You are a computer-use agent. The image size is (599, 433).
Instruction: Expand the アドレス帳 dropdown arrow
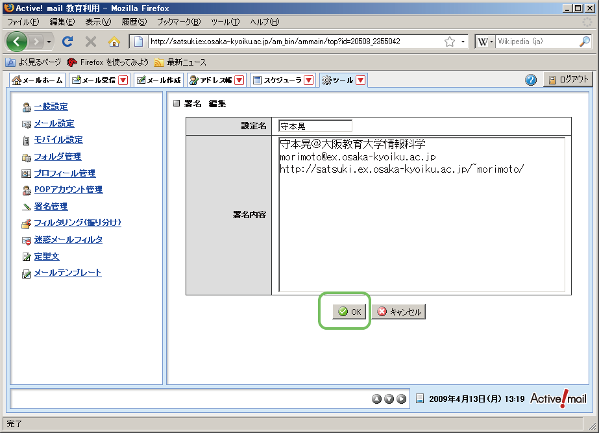point(239,80)
